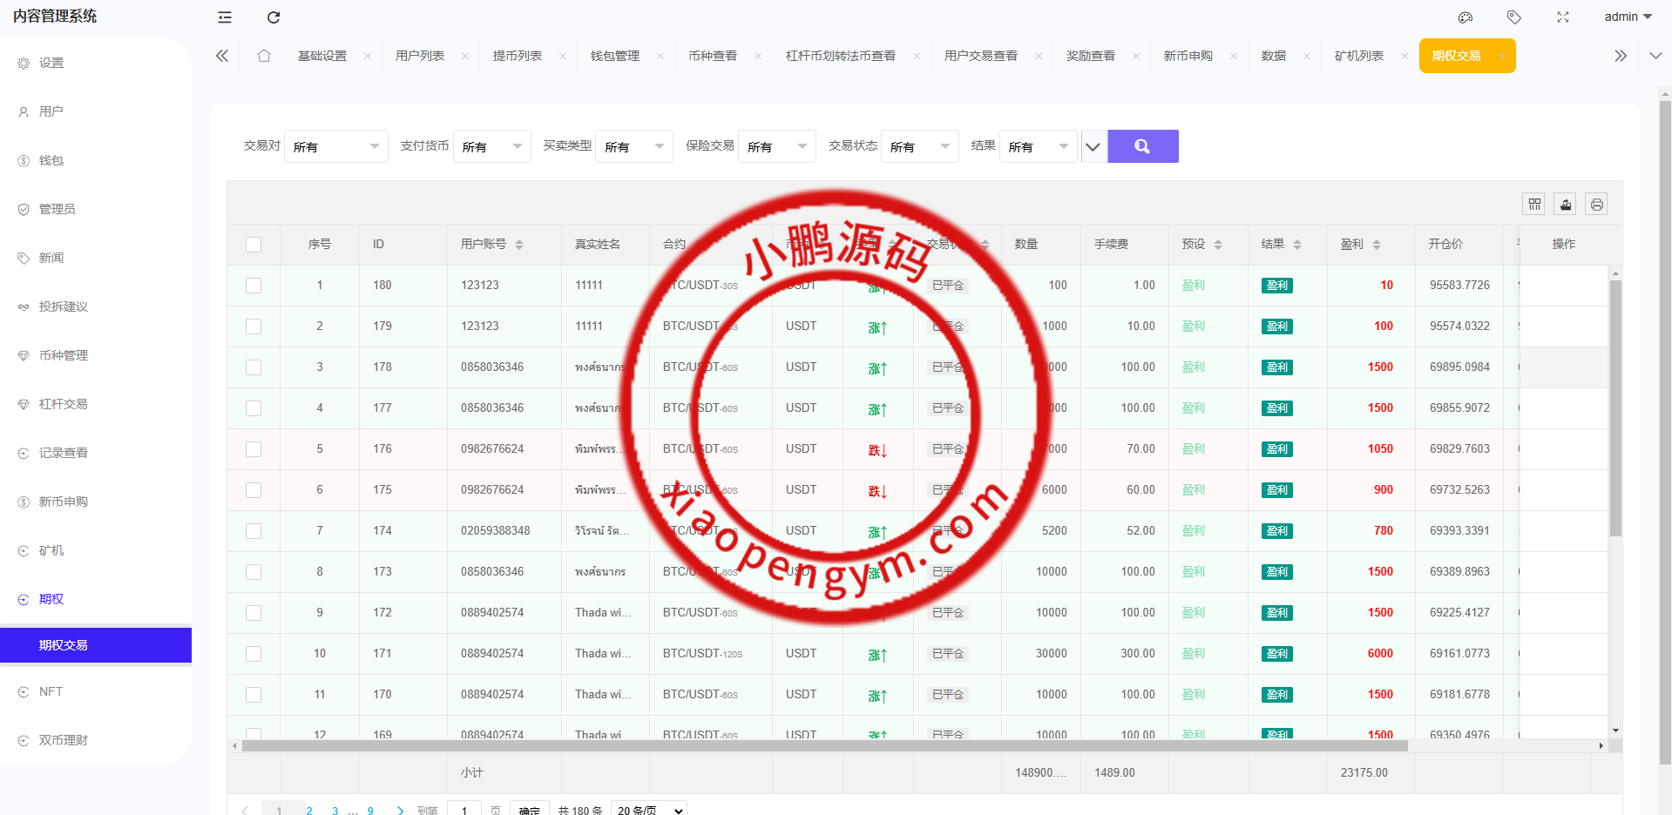This screenshot has height=815, width=1672.
Task: Print the table using the printer icon
Action: pos(1596,203)
